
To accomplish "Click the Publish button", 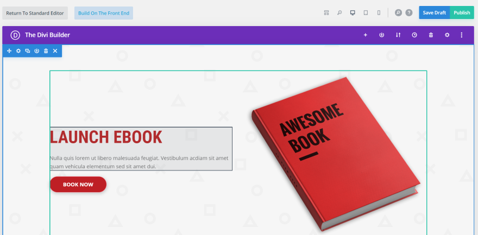I will 462,12.
